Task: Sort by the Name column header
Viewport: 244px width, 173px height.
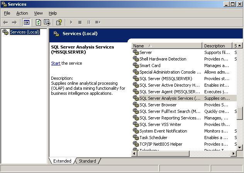Action: pyautogui.click(x=167, y=46)
